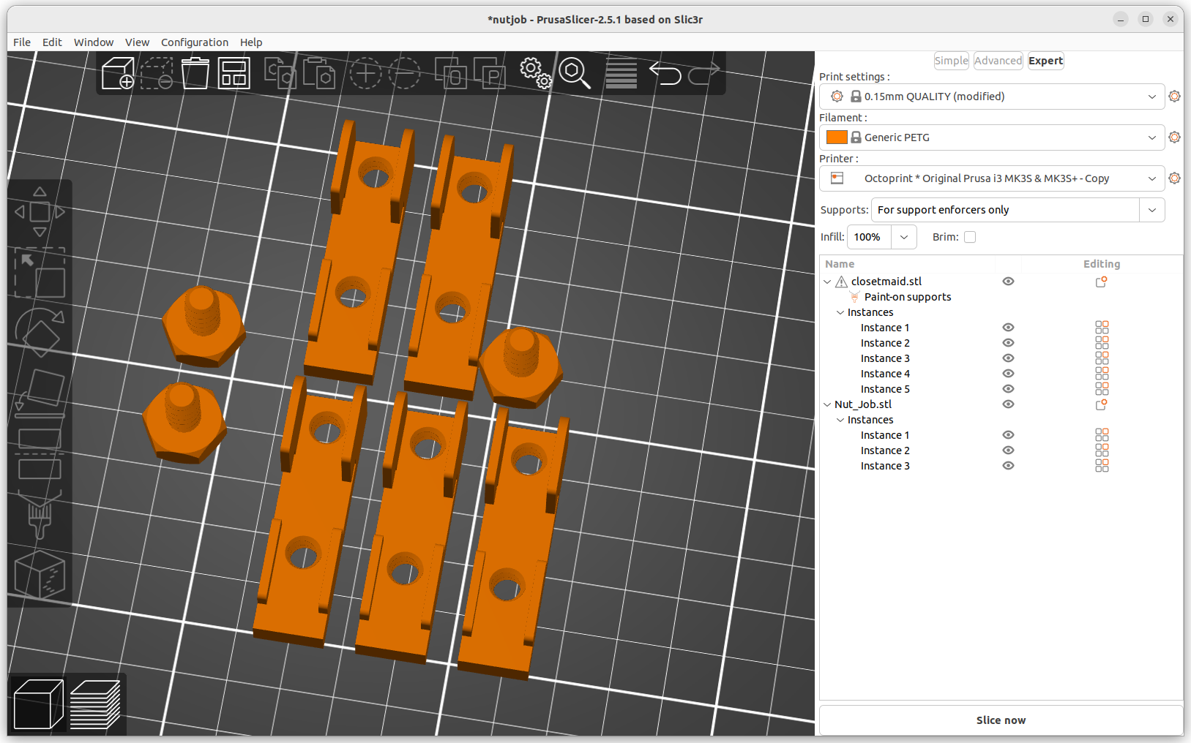The image size is (1191, 743).
Task: Open the Filament dropdown showing Generic PETG
Action: click(1153, 137)
